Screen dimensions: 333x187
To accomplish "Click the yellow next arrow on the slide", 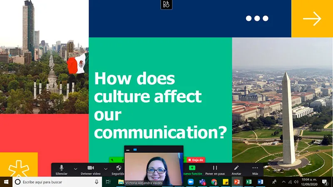I will point(312,19).
